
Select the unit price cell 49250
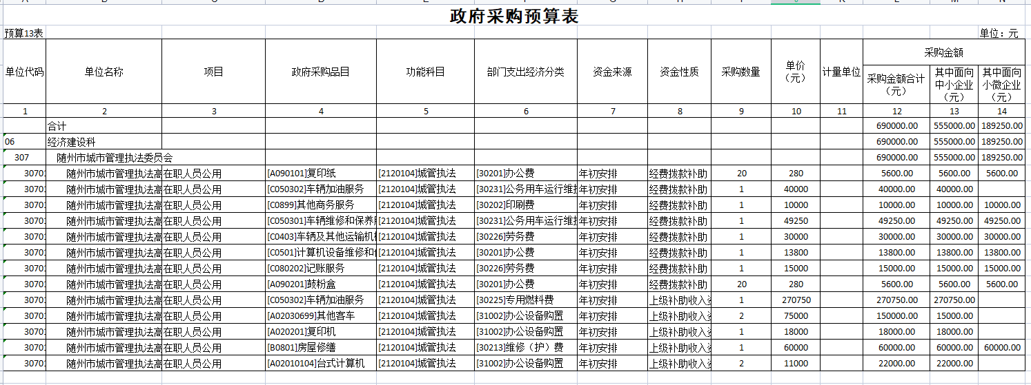click(796, 221)
